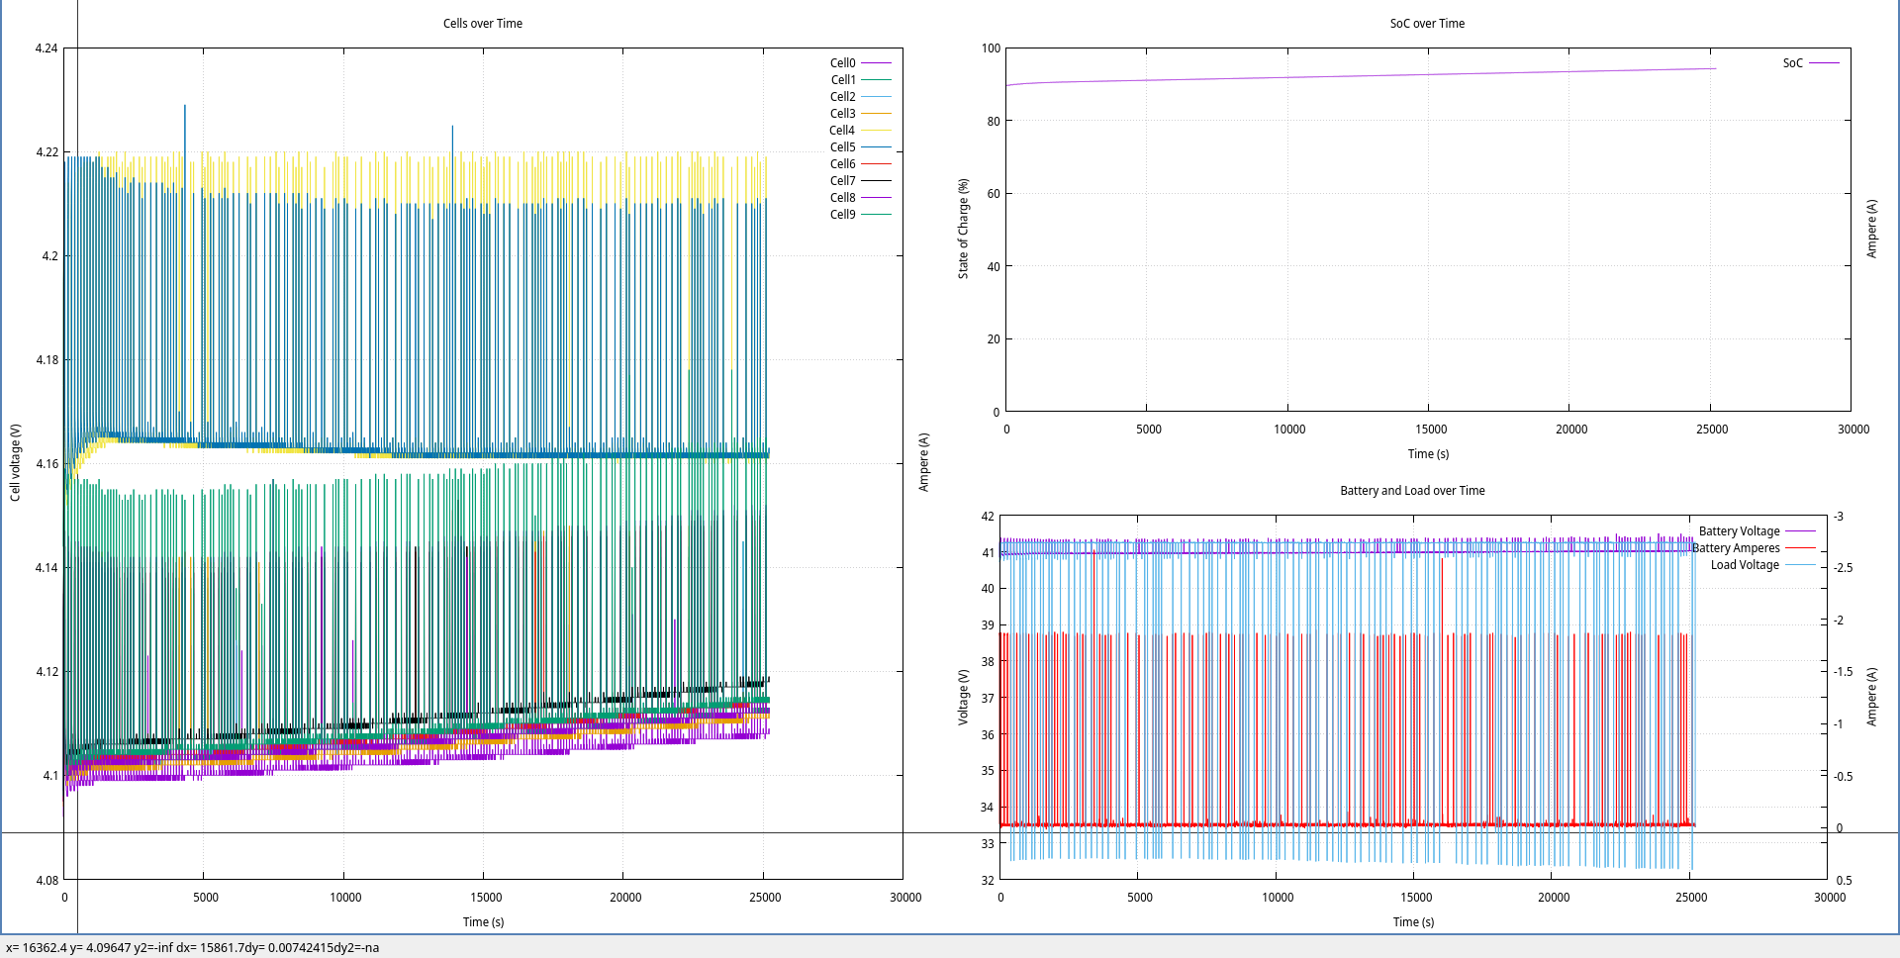Screen dimensions: 1900x958
Task: Click 'Ampere (A)' label beside SoC plot
Action: (x=1871, y=229)
